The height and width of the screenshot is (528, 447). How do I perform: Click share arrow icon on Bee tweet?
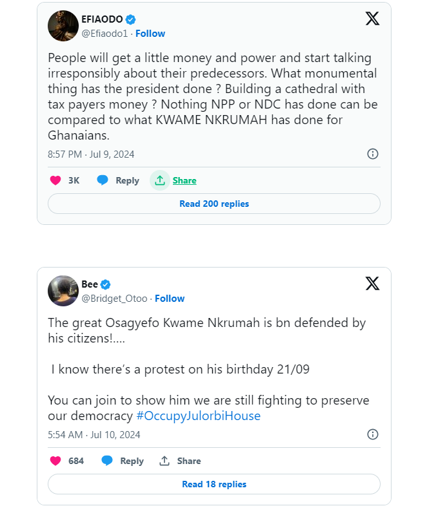[164, 461]
